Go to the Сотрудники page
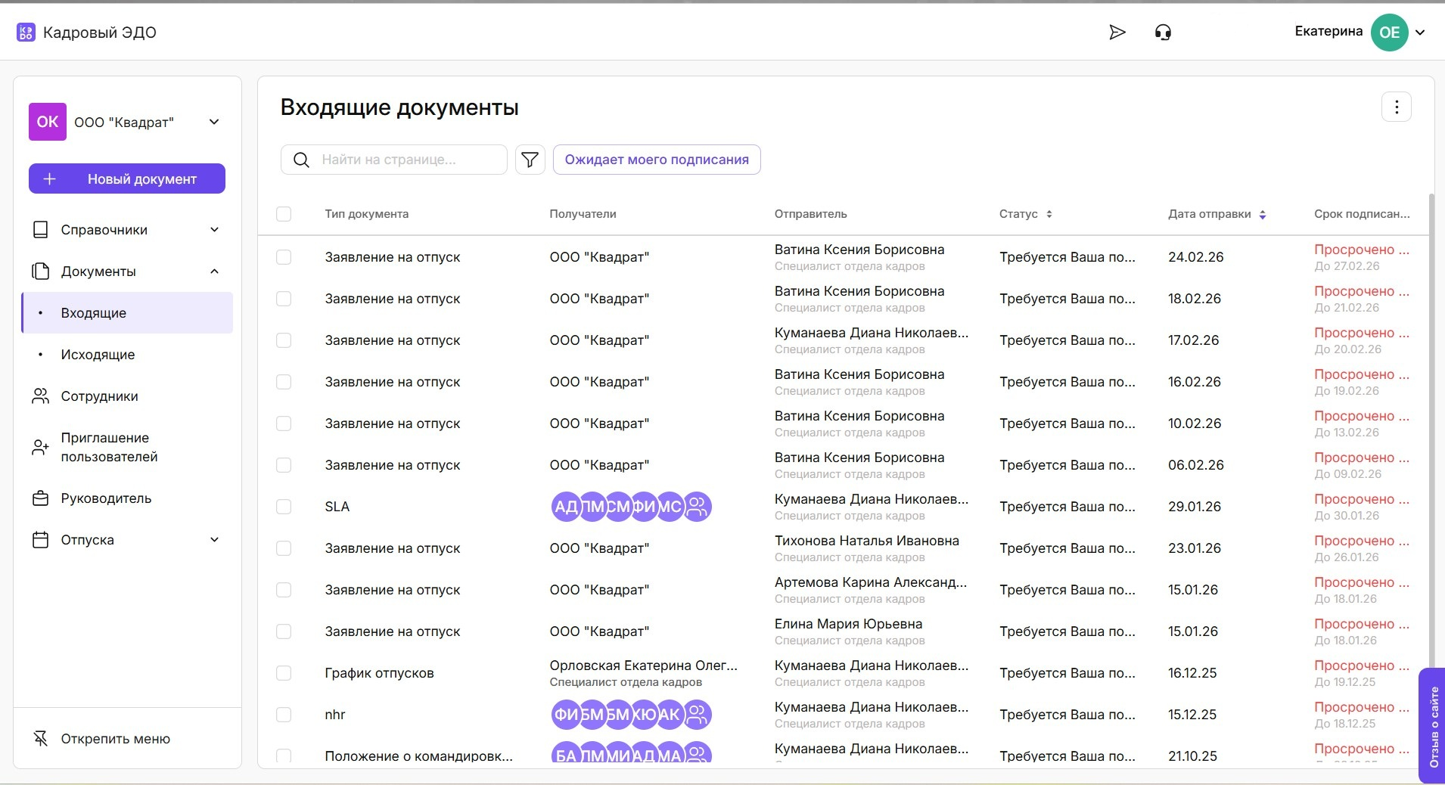Screen dimensions: 1445x785 pyautogui.click(x=99, y=396)
